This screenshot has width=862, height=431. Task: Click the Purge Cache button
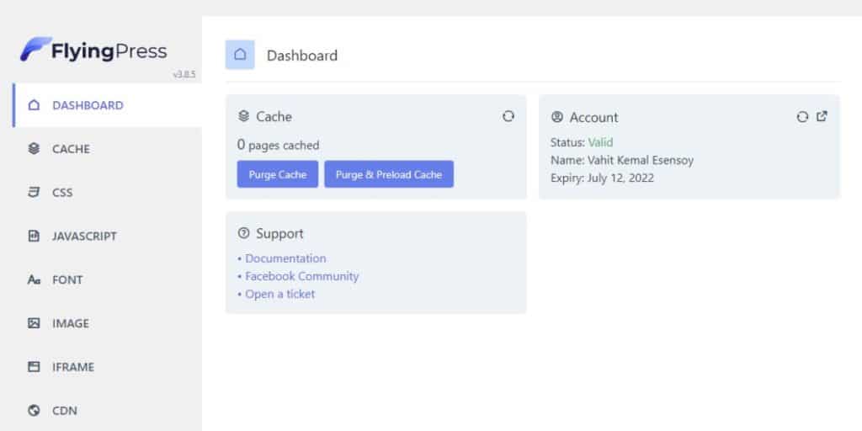click(278, 174)
